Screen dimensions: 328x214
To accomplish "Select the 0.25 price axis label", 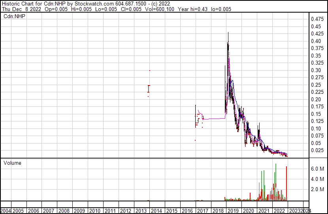I will coord(315,85).
